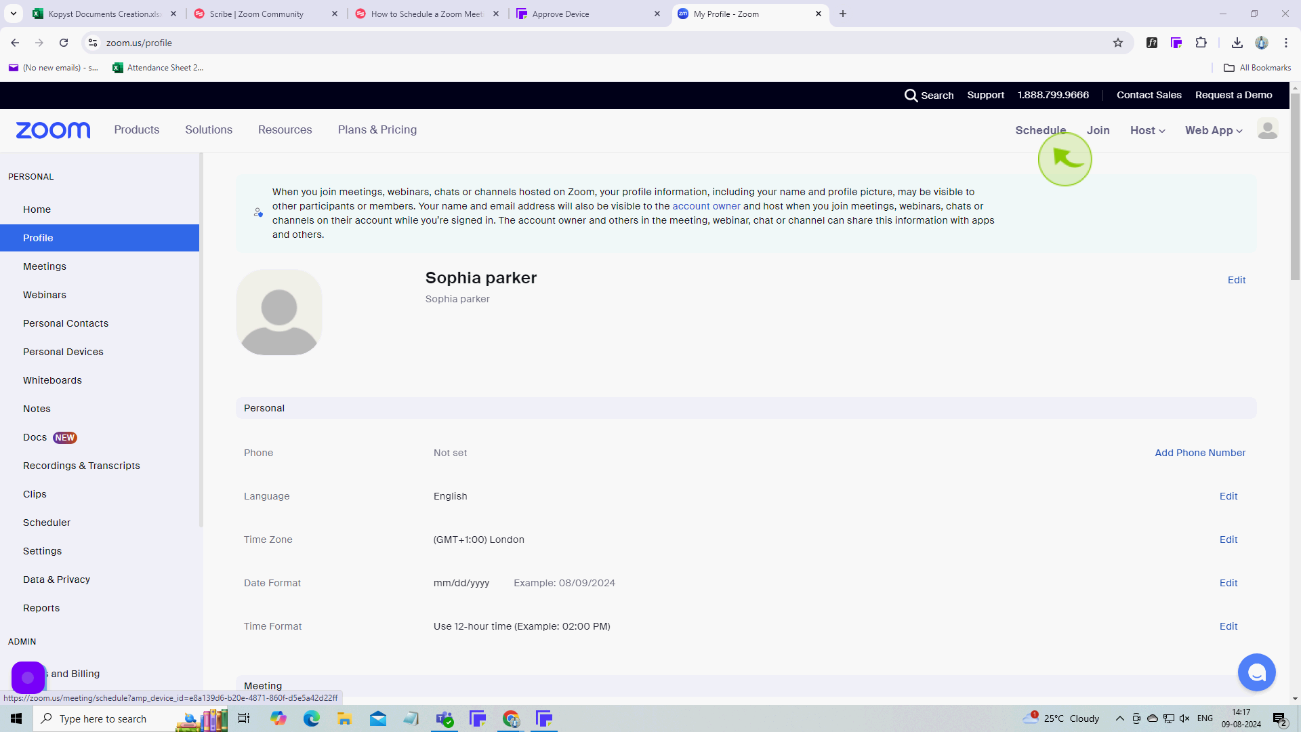Open notification center icon
This screenshot has height=732, width=1301.
[1279, 718]
